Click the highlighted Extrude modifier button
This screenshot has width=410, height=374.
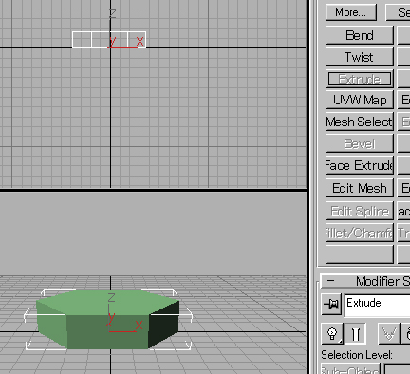360,79
